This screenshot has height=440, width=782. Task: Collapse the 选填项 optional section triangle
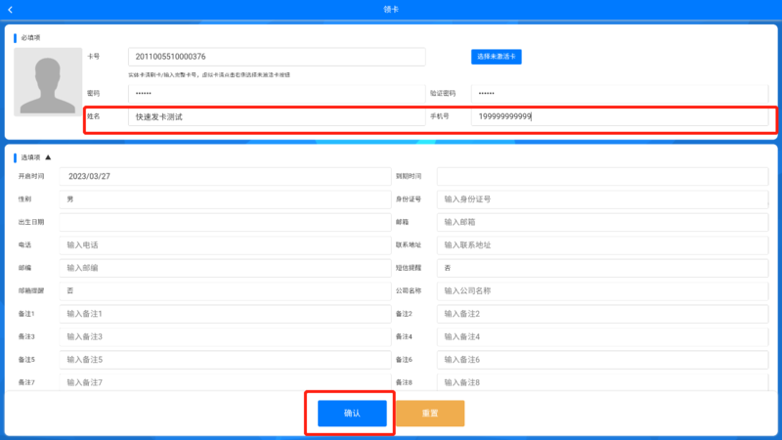coord(48,156)
